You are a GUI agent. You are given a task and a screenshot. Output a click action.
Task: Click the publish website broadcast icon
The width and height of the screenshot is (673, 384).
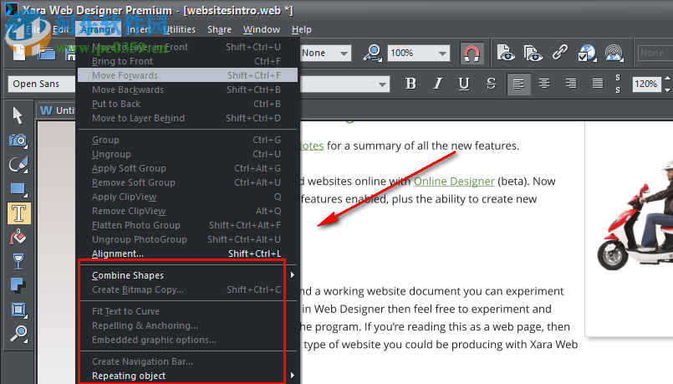pos(614,53)
